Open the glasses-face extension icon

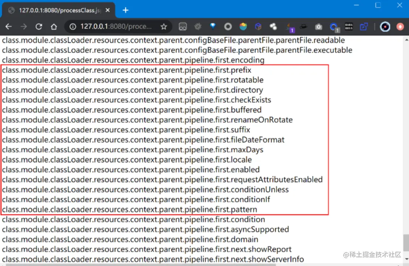pos(182,27)
